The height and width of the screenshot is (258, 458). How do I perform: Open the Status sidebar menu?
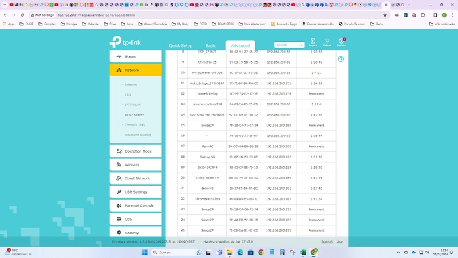[136, 56]
